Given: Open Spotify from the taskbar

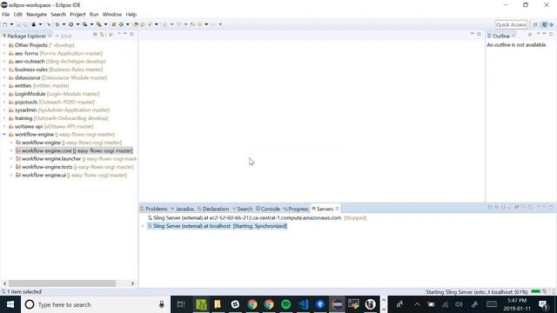Looking at the screenshot, I should [285, 304].
